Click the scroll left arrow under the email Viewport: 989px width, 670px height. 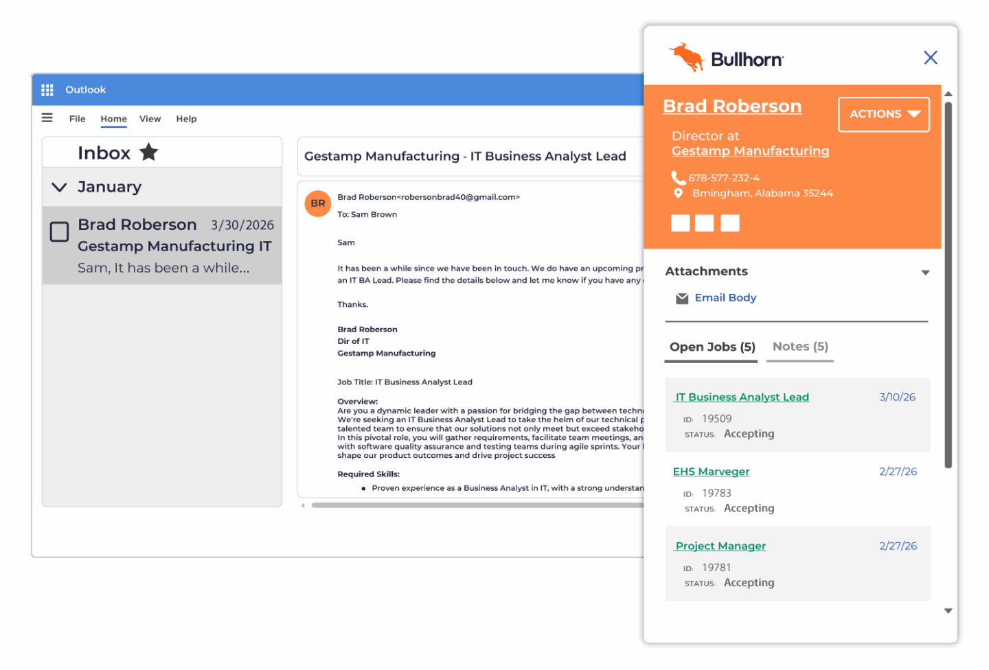coord(303,506)
